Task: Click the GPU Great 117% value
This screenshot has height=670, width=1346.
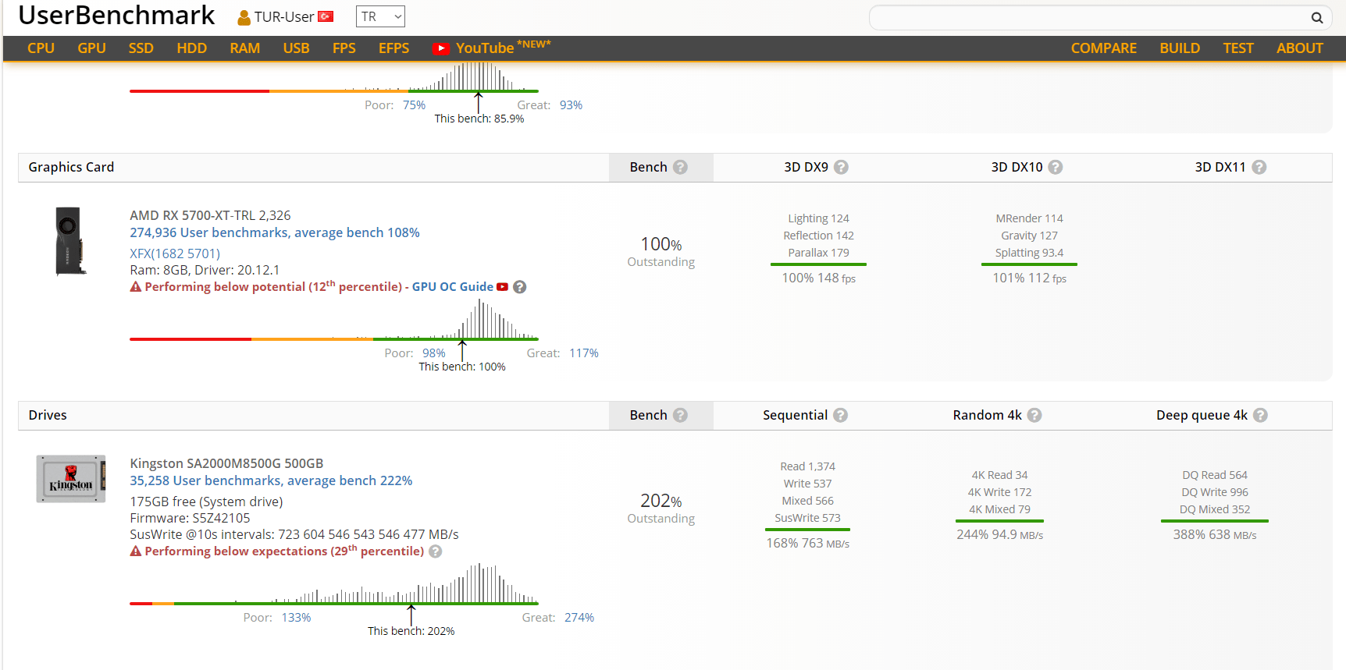Action: click(x=584, y=353)
